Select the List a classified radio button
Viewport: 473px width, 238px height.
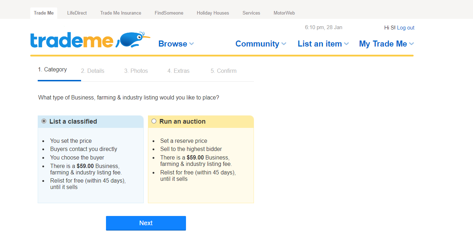[44, 121]
